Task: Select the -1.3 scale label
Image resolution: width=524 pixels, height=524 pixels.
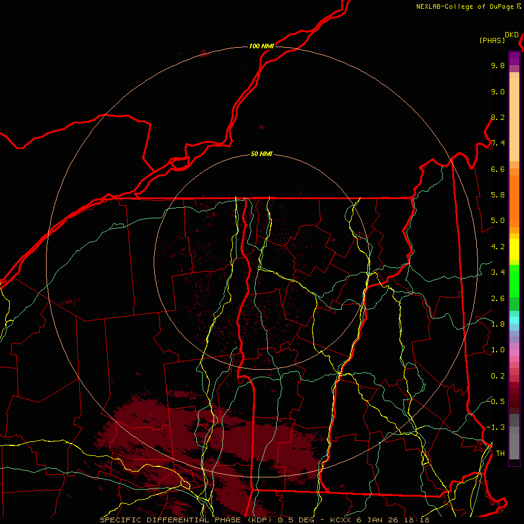Action: pos(495,428)
